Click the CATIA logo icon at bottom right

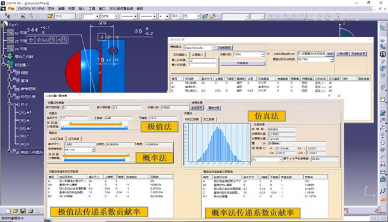coord(381,210)
